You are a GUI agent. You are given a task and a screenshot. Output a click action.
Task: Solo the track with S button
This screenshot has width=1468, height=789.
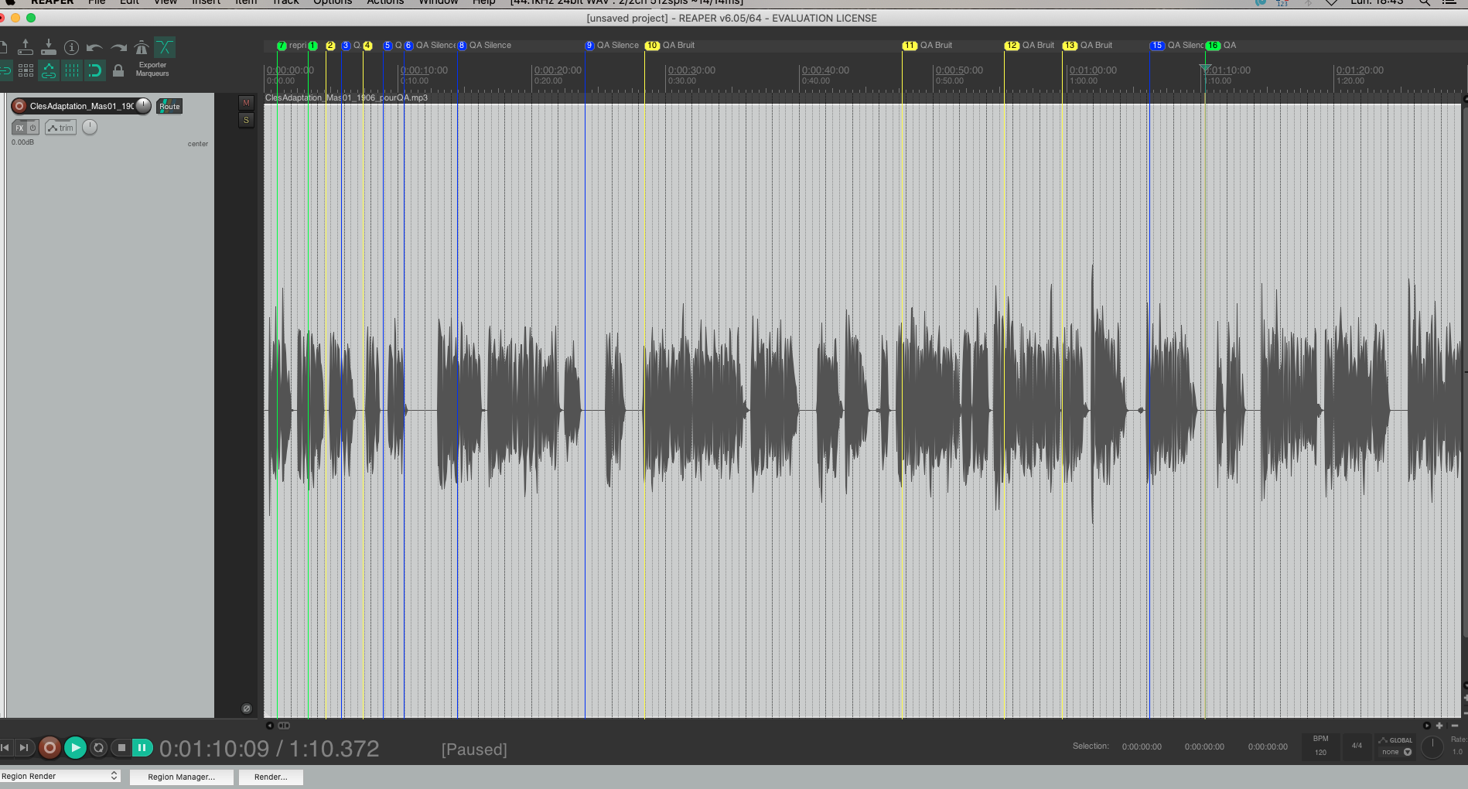coord(246,120)
